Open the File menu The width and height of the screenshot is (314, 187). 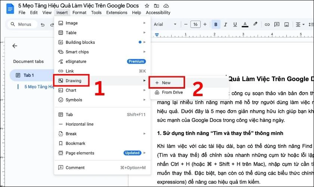(x=22, y=13)
